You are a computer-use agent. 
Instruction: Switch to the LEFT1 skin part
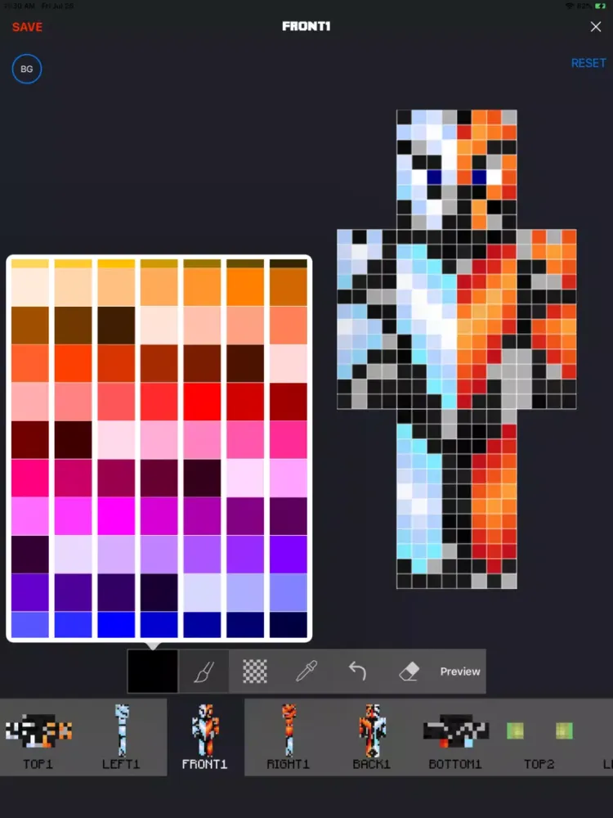122,737
